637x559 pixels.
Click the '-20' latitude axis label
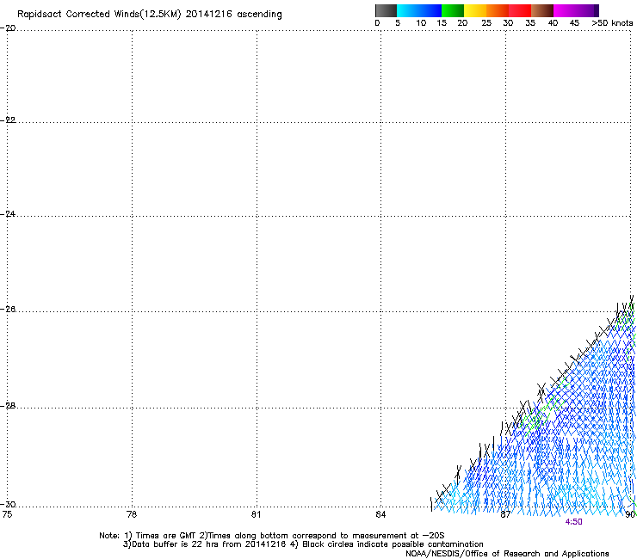point(8,28)
